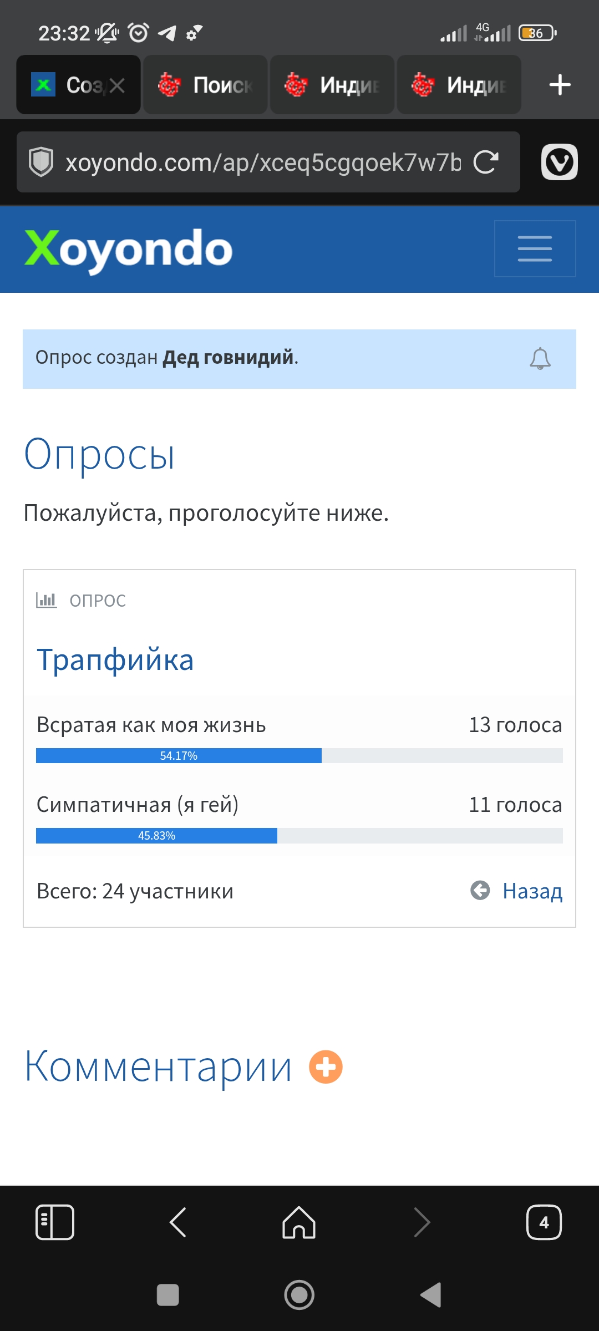The width and height of the screenshot is (599, 1331).
Task: Open the browser side panel icon
Action: (x=55, y=1222)
